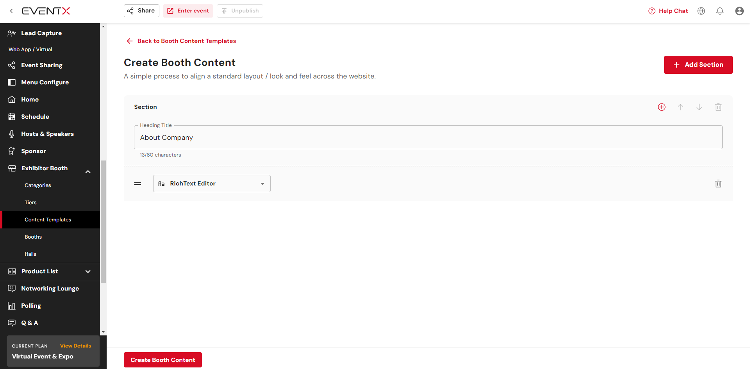Open Booths in the sidebar

click(33, 237)
